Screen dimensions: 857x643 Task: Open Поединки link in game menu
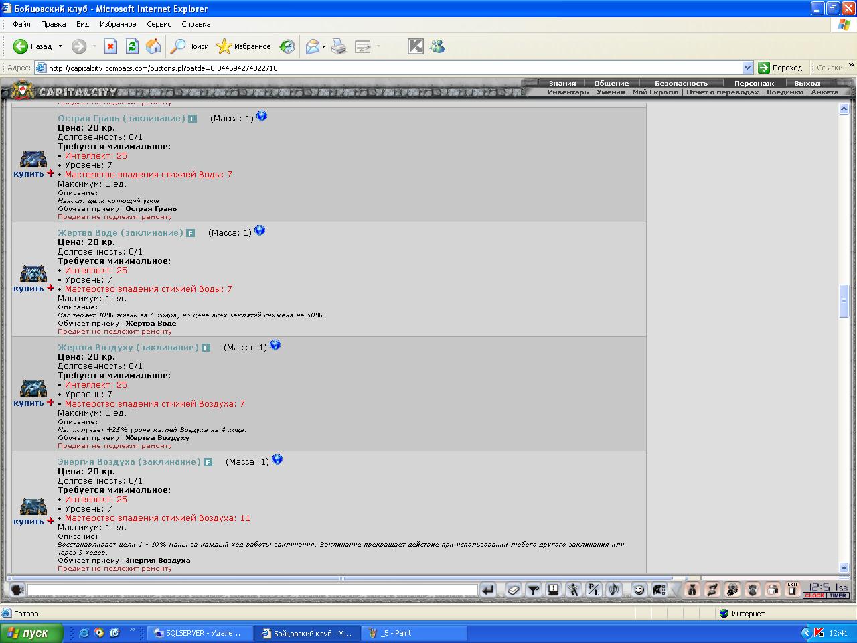785,92
